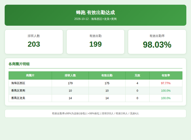Viewport: 191px width, 140px height.
Task: Click the 有效出勤 cell 14 for 番禺区龙美
Action: click(x=107, y=98)
